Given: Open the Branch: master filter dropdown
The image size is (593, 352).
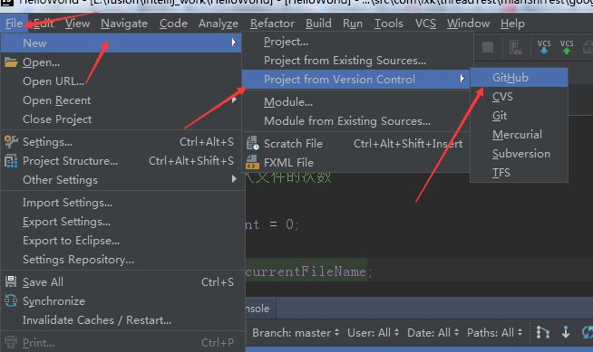Looking at the screenshot, I should [x=296, y=333].
